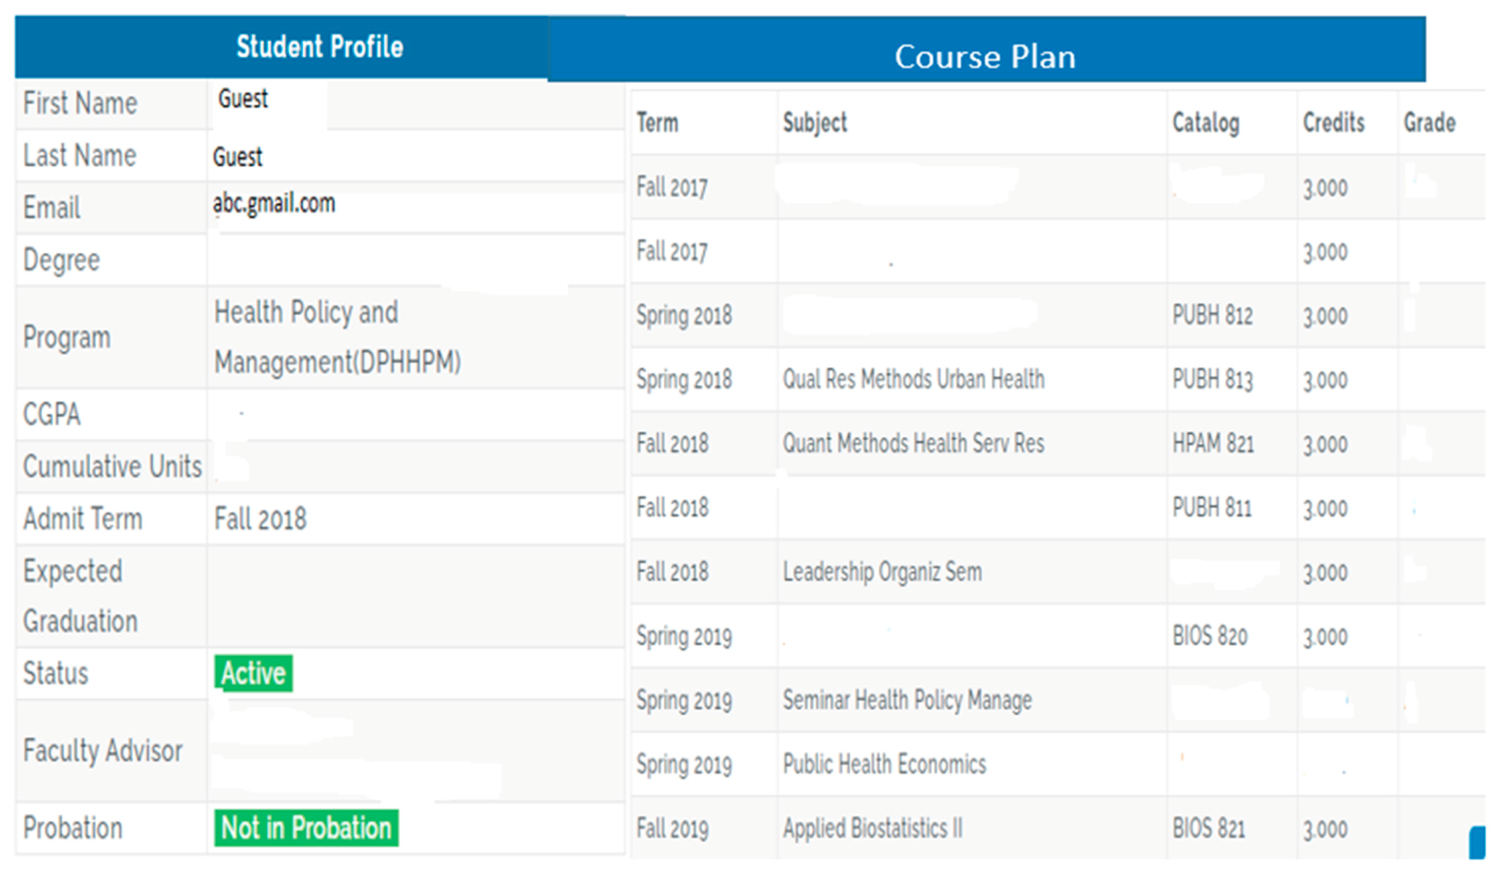Screen dimensions: 1509x881
Task: Select the Public Health Economics course
Action: (x=884, y=764)
